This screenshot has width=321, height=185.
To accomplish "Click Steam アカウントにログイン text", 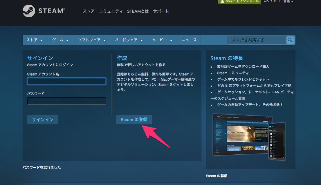I will pos(50,65).
